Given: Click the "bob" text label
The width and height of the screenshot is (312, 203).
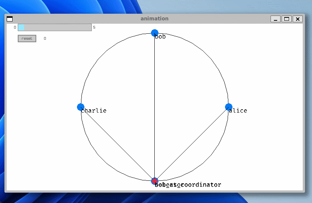Looking at the screenshot, I should coord(161,37).
